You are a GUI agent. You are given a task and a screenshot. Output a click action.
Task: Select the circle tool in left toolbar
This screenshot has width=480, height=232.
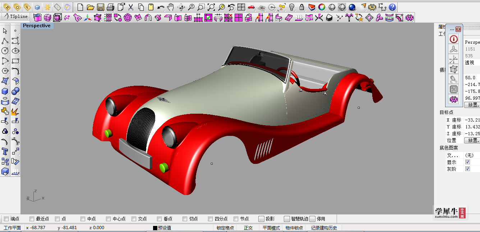5,51
